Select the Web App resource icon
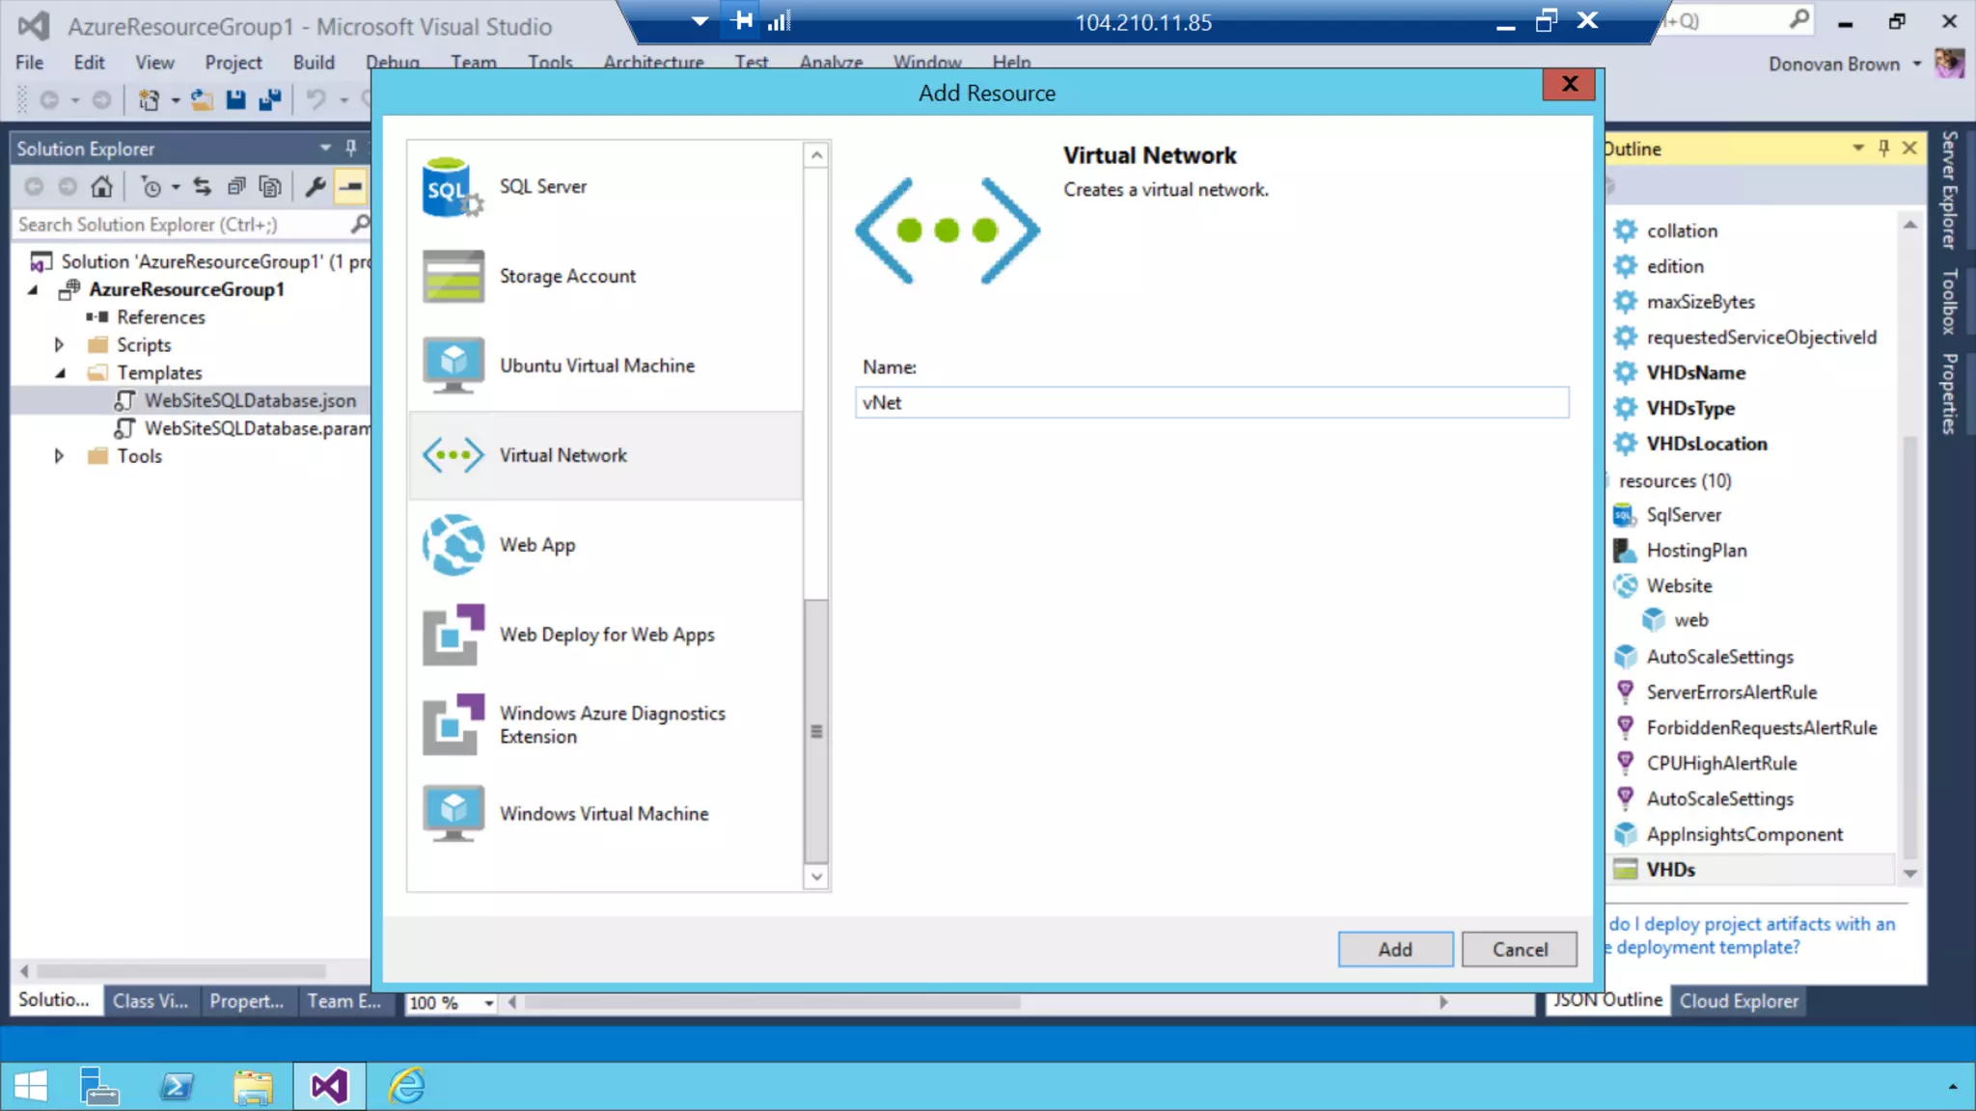 coord(452,545)
